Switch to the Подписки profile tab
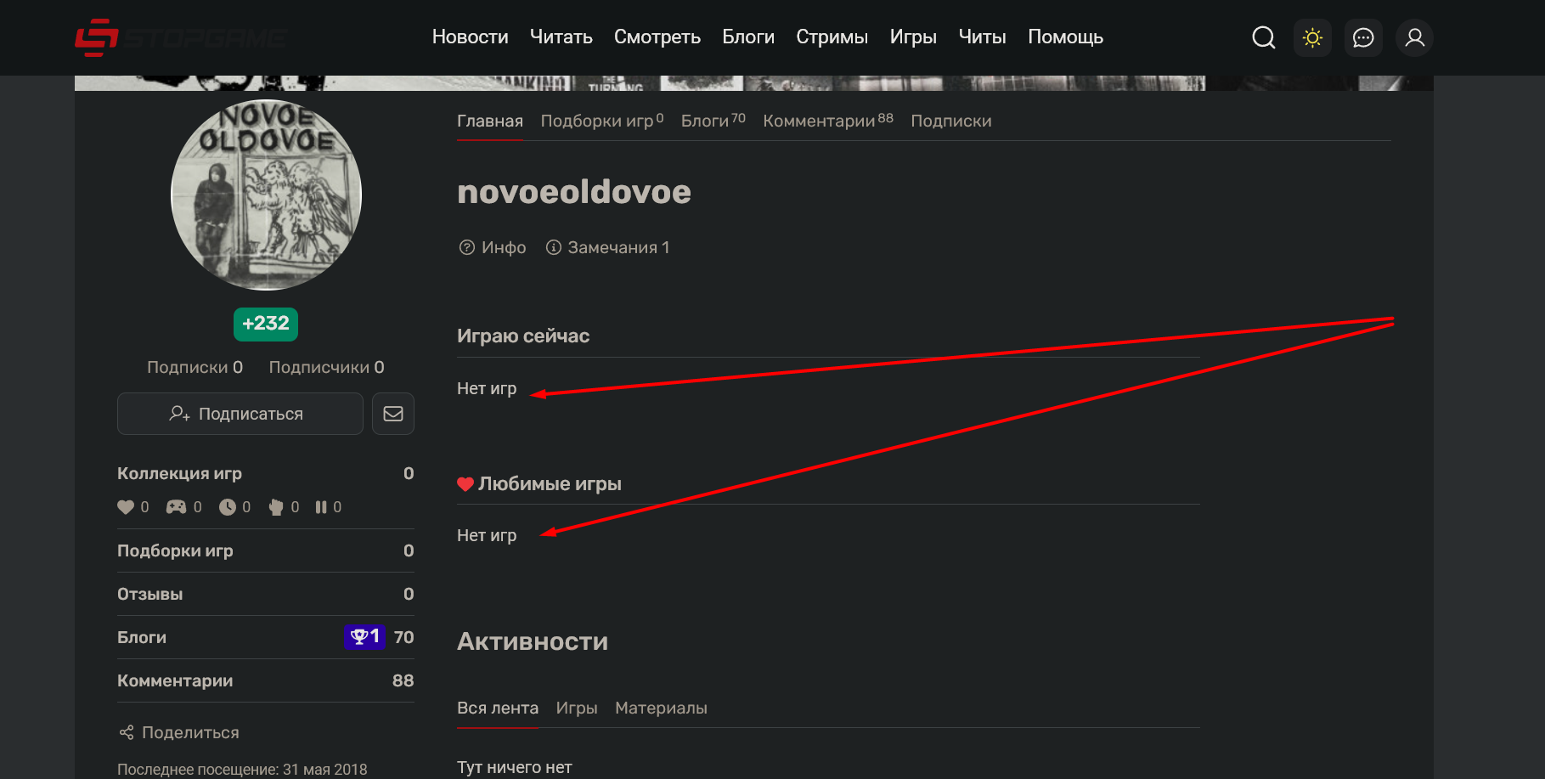Viewport: 1545px width, 779px height. coord(951,121)
